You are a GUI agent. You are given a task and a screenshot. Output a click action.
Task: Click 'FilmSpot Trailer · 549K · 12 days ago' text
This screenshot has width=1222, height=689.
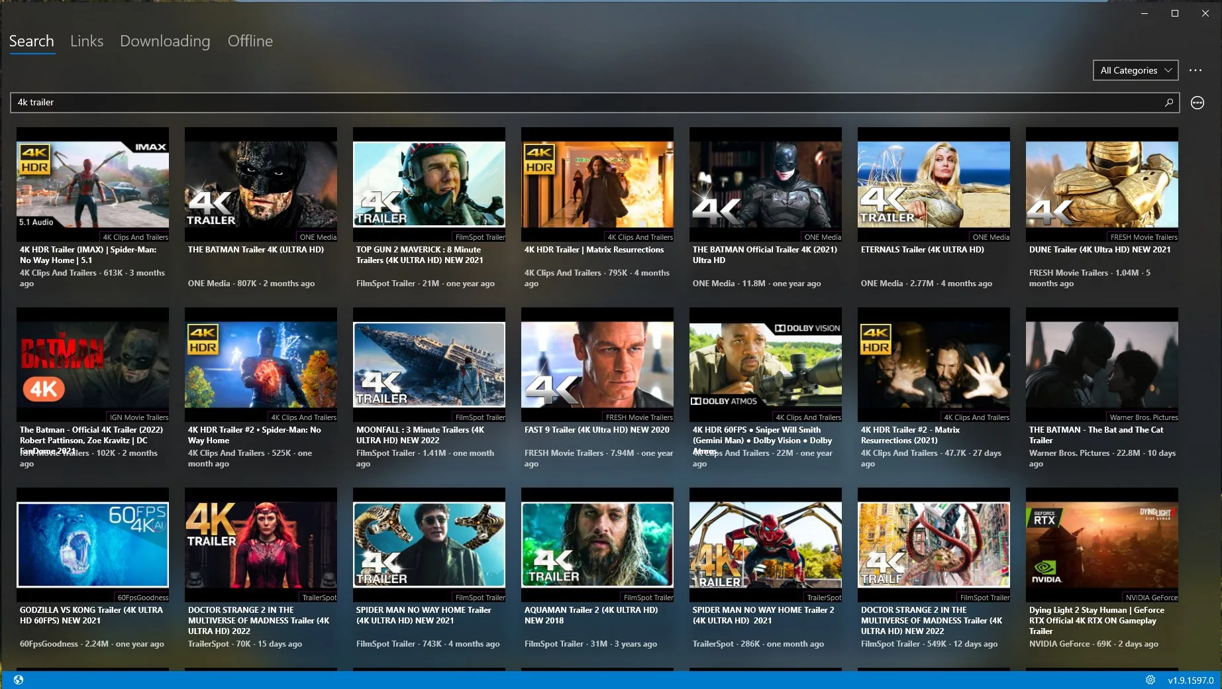(929, 644)
